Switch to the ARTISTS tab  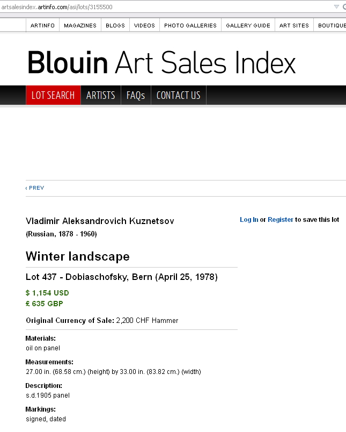coord(101,95)
